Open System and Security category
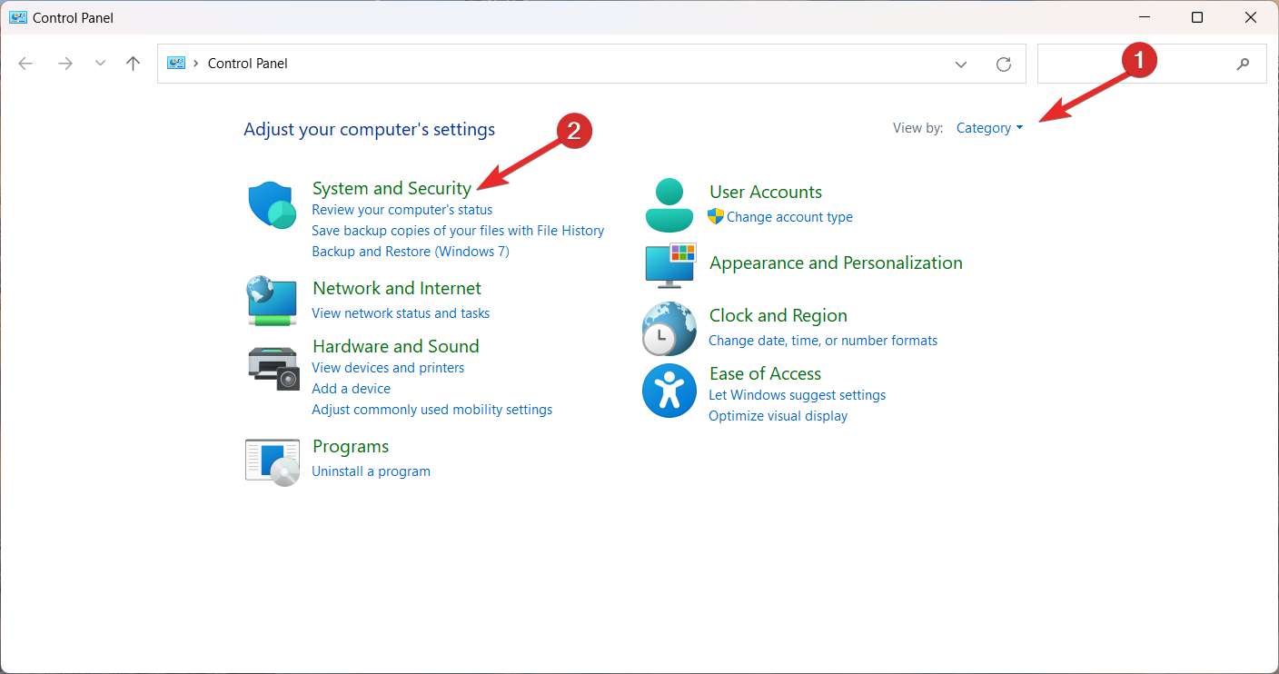The height and width of the screenshot is (674, 1279). tap(392, 188)
